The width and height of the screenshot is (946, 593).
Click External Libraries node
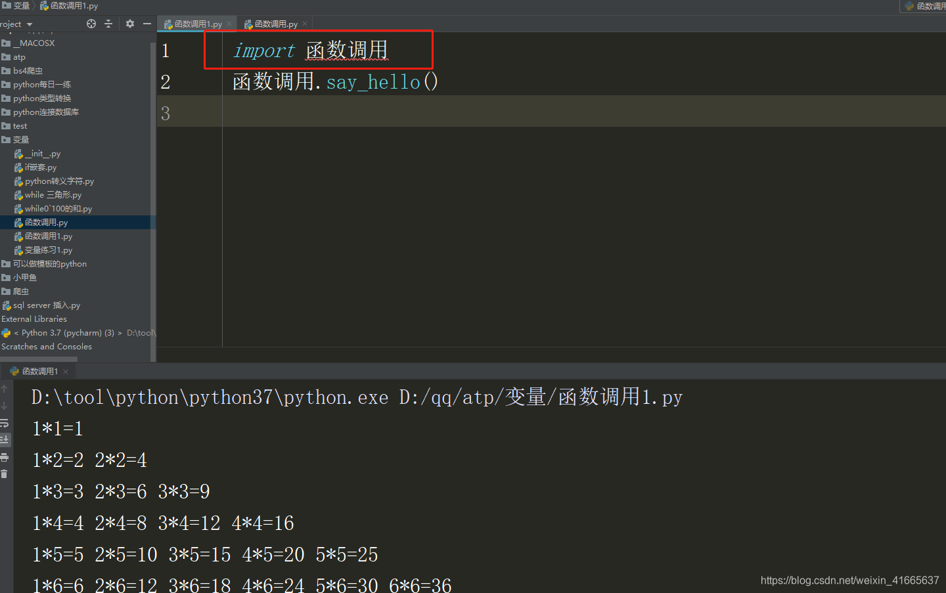[x=34, y=319]
